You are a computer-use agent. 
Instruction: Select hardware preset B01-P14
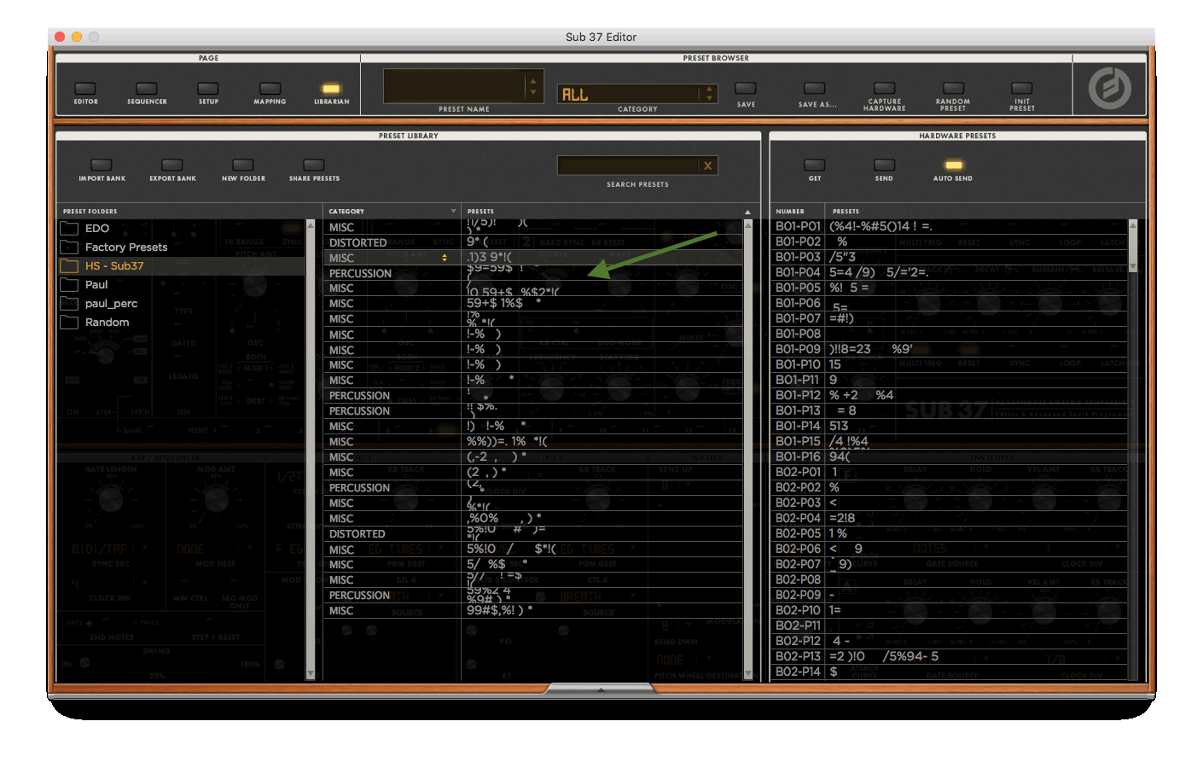[949, 426]
